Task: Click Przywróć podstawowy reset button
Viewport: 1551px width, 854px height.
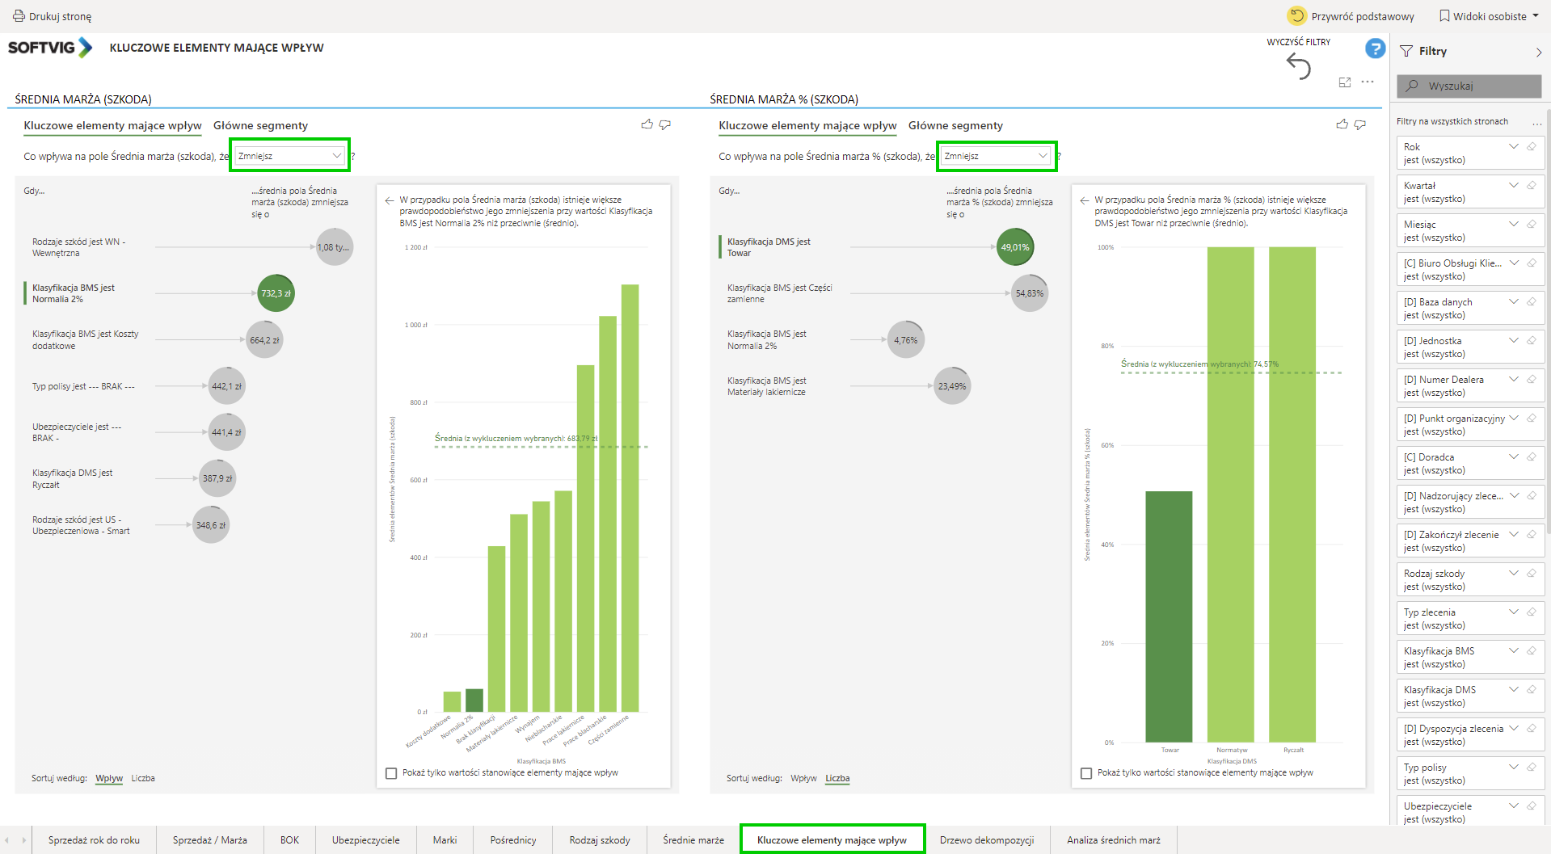Action: pos(1351,16)
